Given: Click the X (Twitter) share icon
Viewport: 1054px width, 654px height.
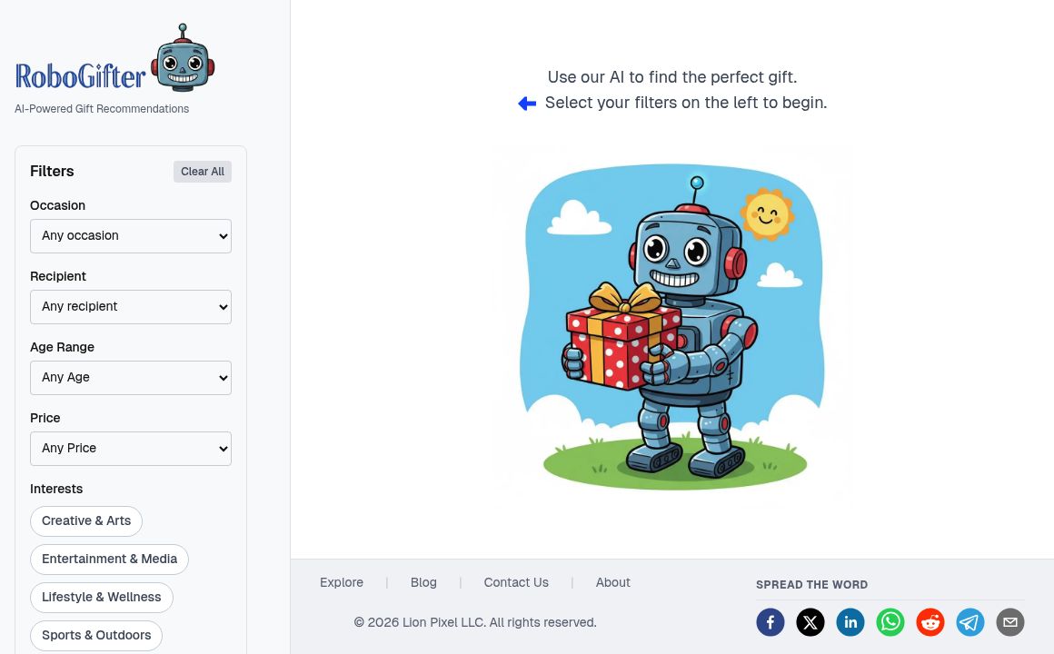Looking at the screenshot, I should [x=810, y=622].
